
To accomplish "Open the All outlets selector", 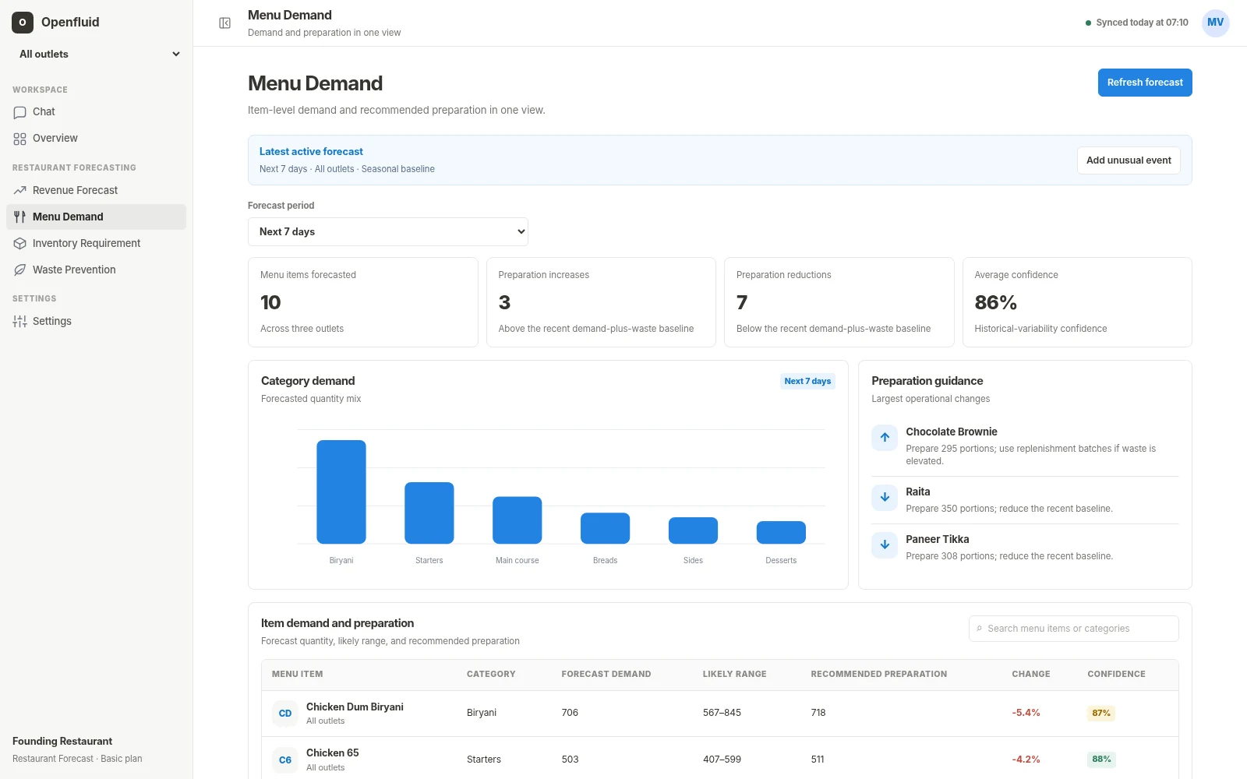I will (99, 54).
